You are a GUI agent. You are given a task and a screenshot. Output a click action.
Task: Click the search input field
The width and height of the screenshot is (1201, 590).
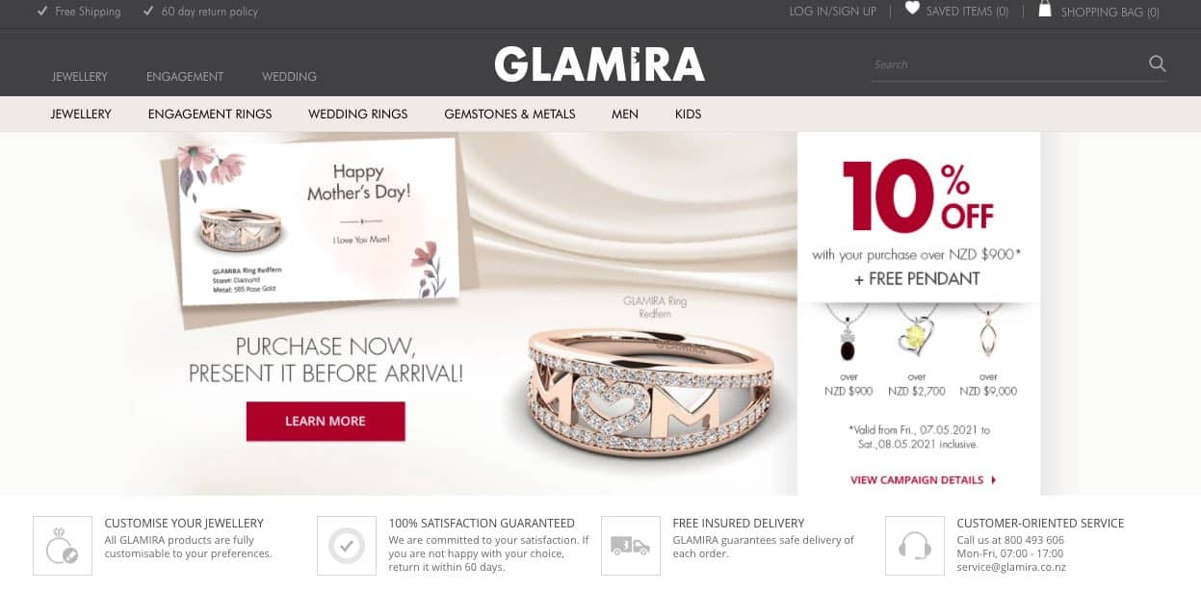click(x=1007, y=64)
